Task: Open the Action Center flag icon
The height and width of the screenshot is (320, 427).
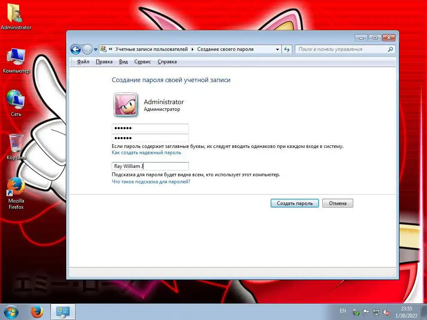Action: (366, 312)
